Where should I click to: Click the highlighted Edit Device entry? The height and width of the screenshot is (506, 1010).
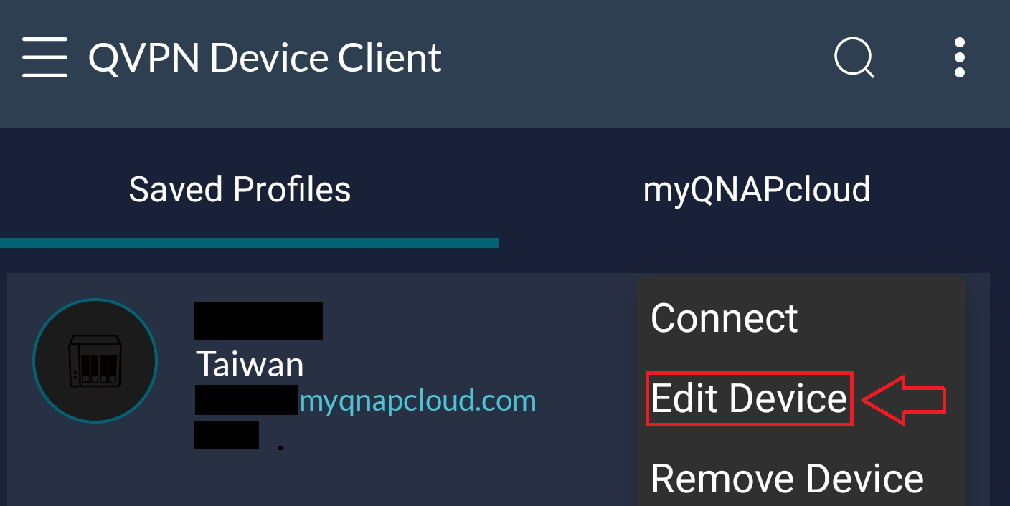click(748, 399)
